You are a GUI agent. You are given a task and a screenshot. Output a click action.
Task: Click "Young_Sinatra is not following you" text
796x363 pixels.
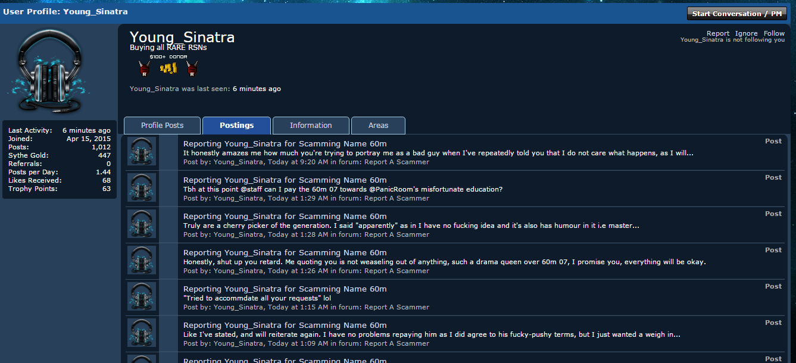[x=732, y=40]
